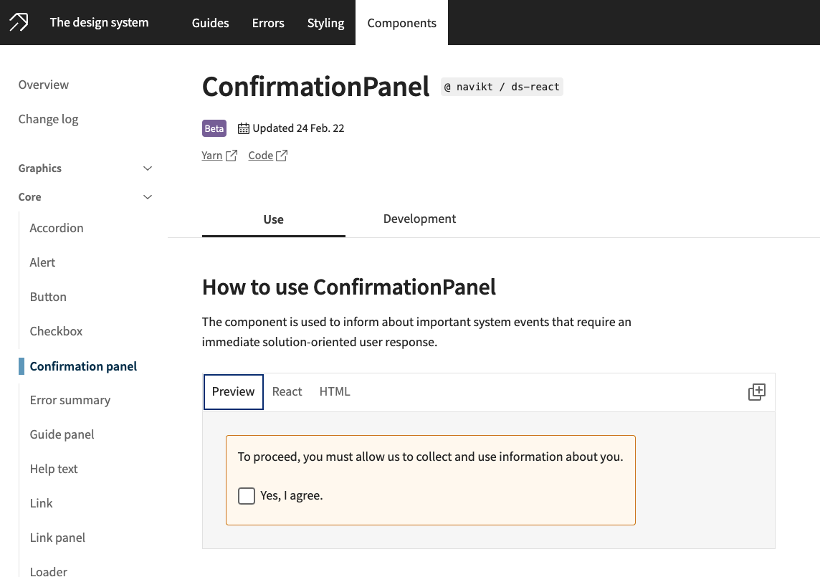The image size is (820, 577).
Task: Tick the "Yes, I agree." checkbox
Action: 247,496
